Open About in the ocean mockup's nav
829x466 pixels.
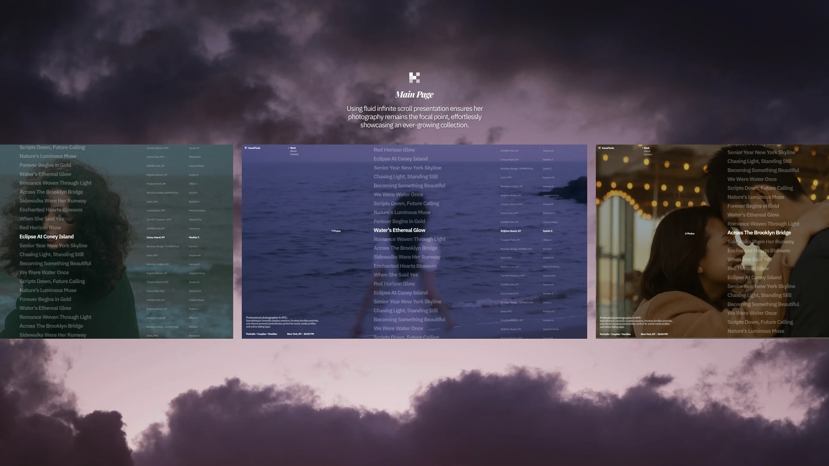click(293, 151)
